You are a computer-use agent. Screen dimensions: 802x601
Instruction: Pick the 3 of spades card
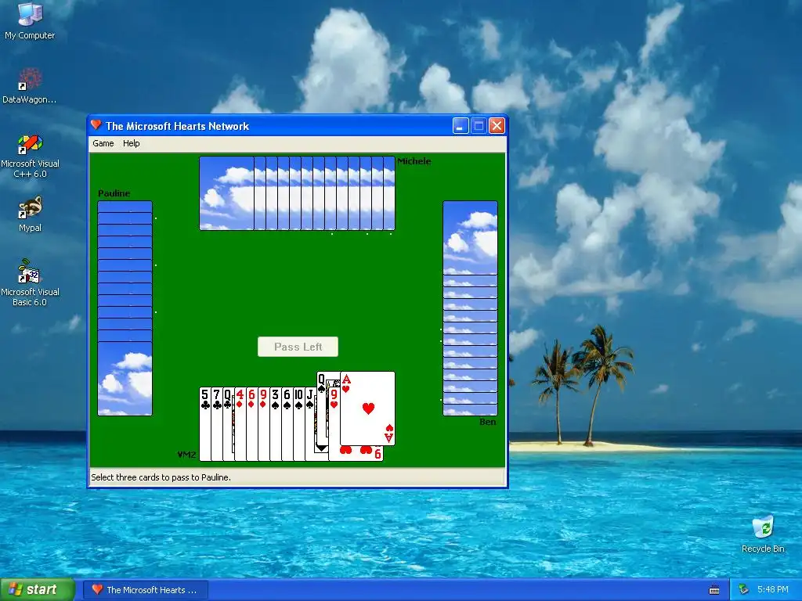coord(275,424)
